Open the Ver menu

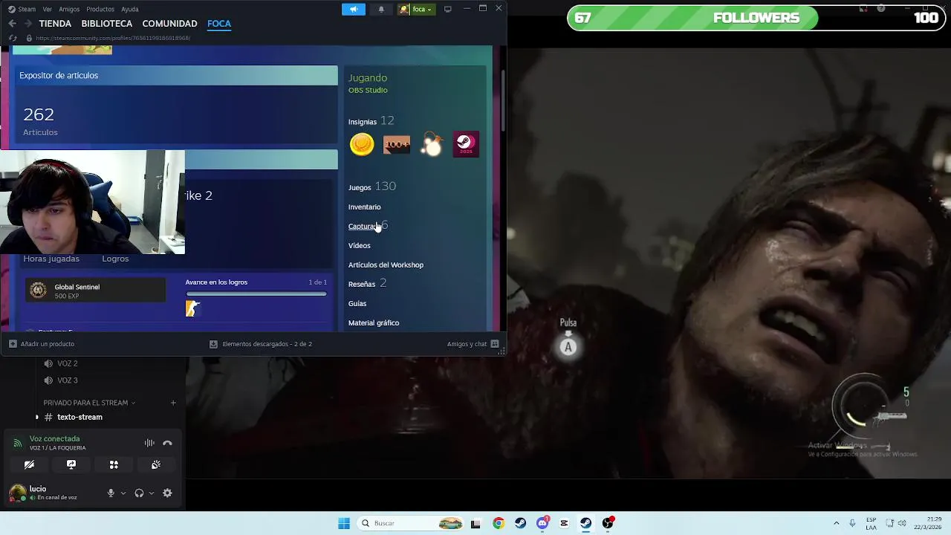[x=48, y=9]
